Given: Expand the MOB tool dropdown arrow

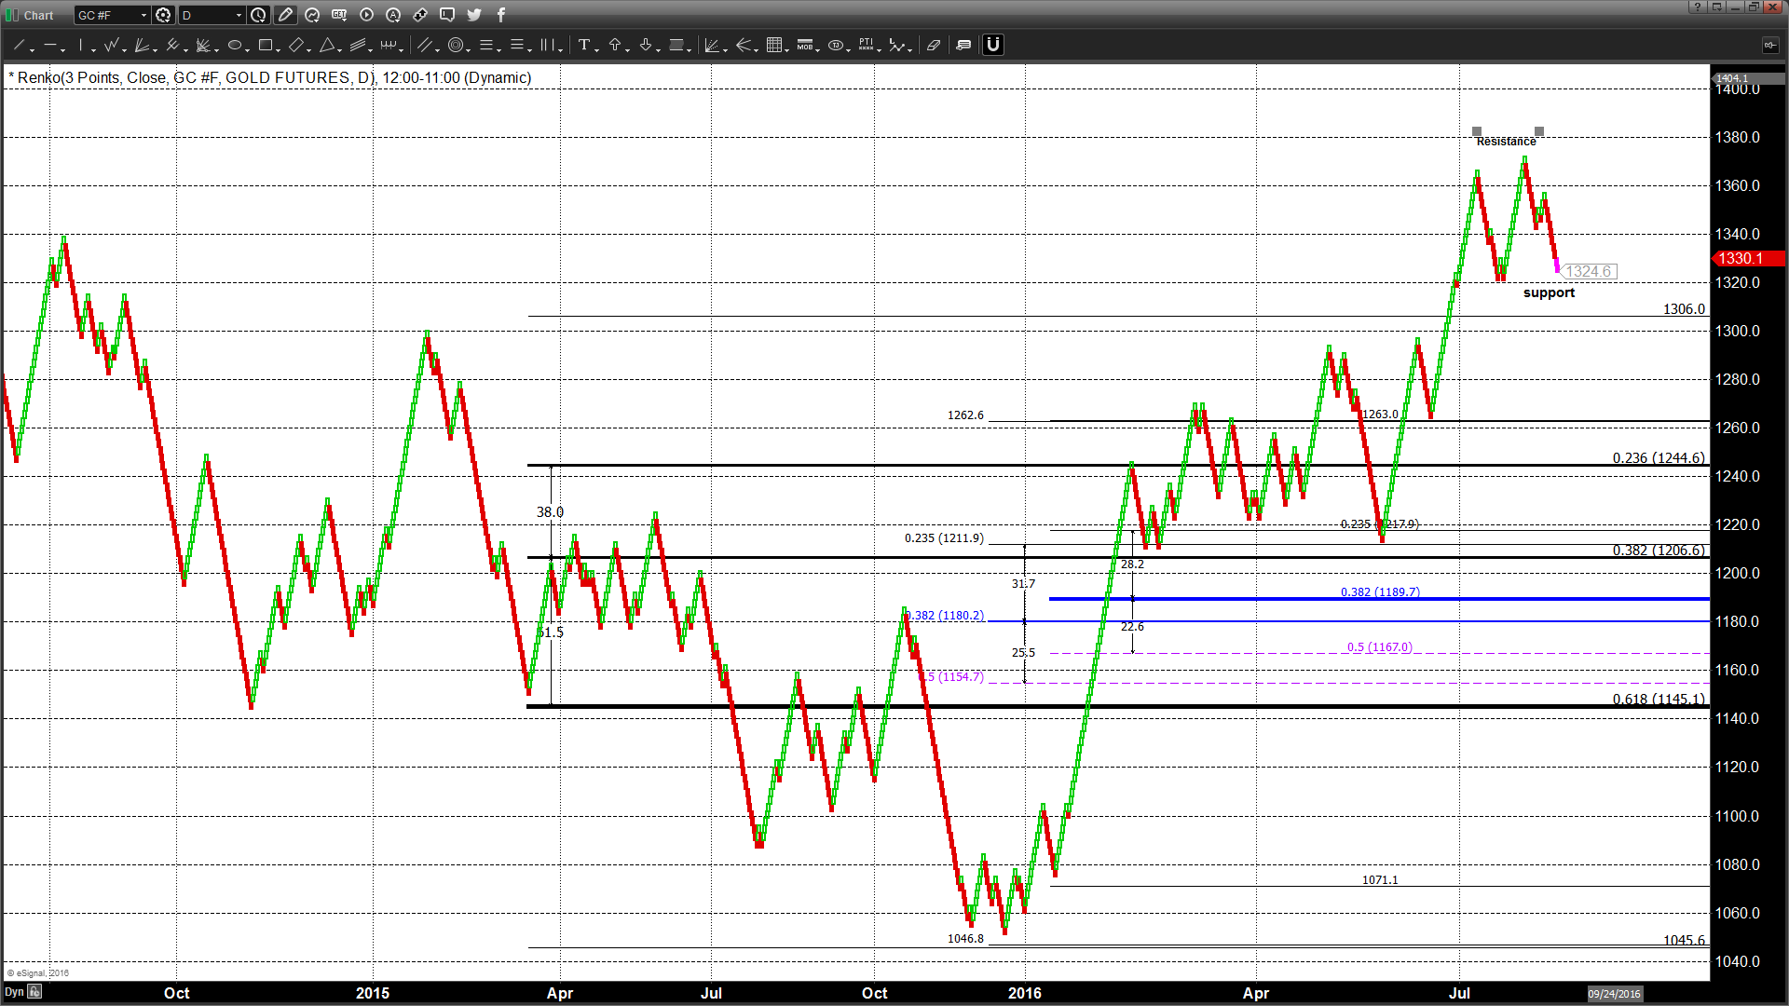Looking at the screenshot, I should (818, 48).
